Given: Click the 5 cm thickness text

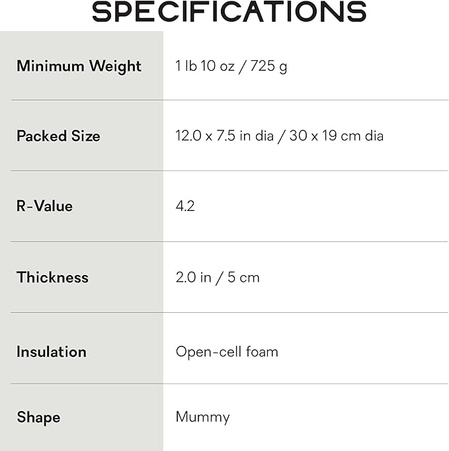Looking at the screenshot, I should point(243,278).
